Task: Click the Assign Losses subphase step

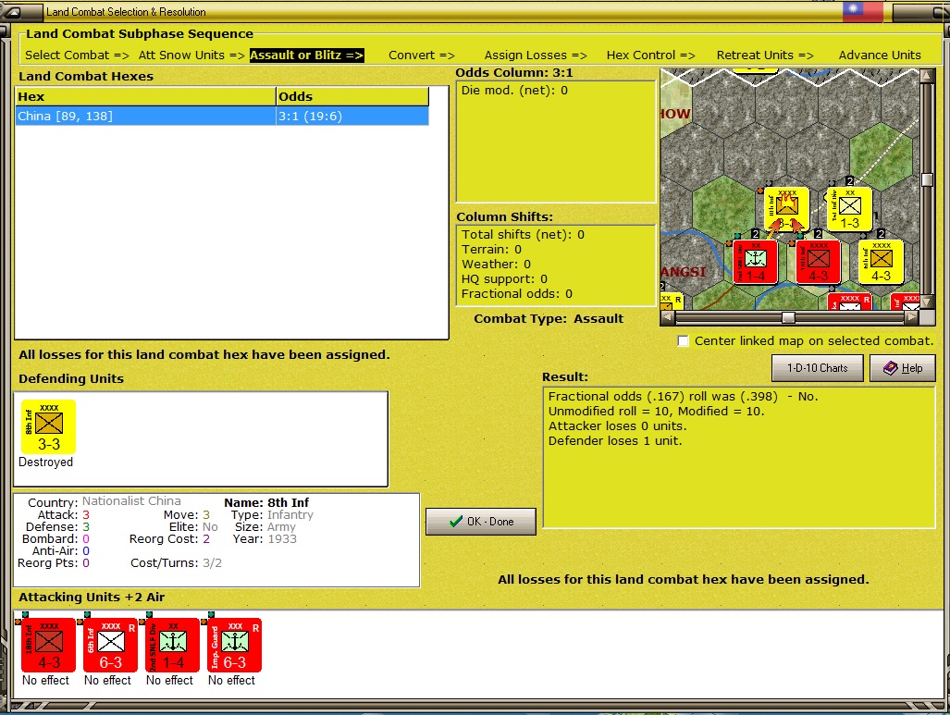Action: 536,55
